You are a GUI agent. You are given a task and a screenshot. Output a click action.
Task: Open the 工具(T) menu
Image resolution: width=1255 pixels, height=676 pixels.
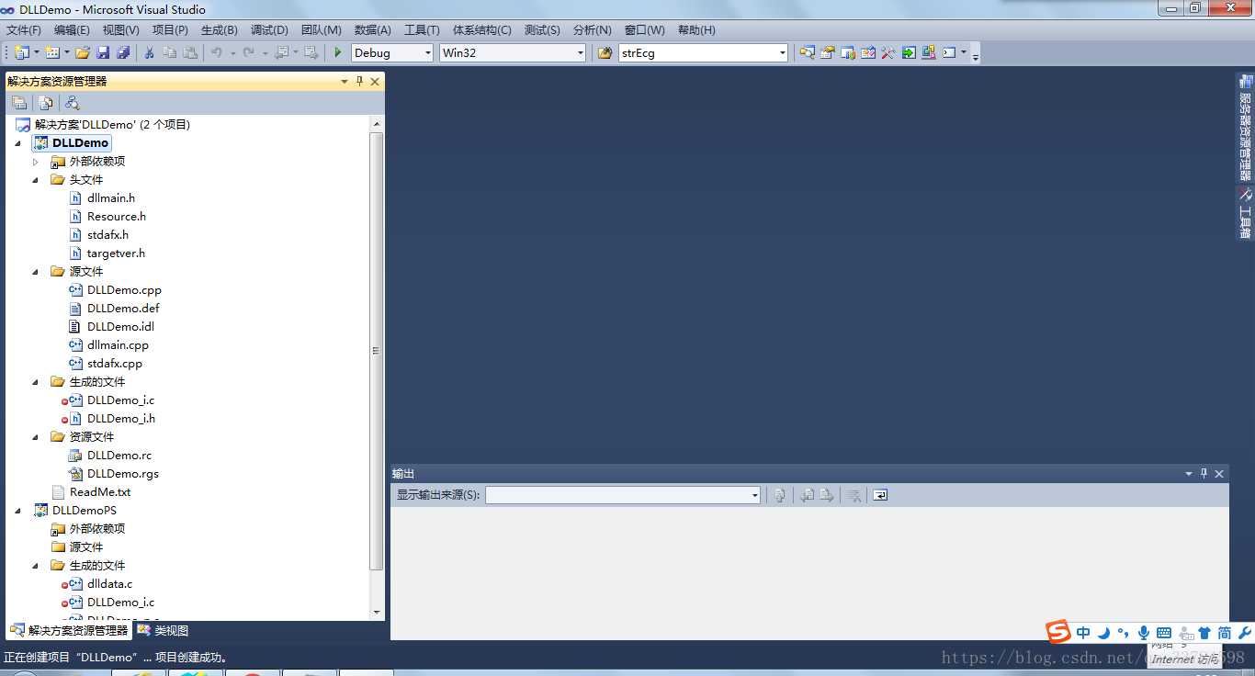pyautogui.click(x=422, y=29)
